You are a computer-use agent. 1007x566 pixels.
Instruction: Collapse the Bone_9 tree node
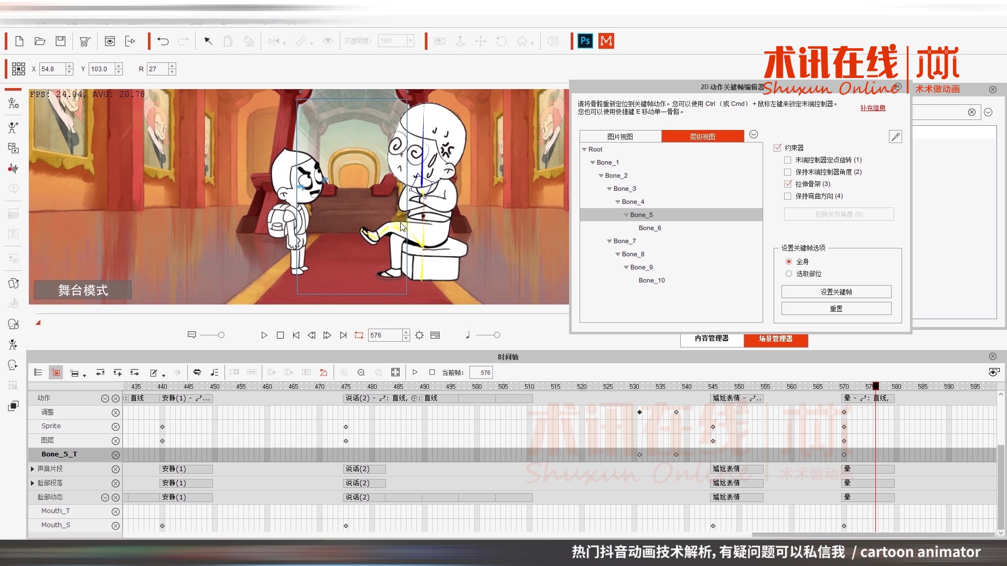pyautogui.click(x=626, y=267)
